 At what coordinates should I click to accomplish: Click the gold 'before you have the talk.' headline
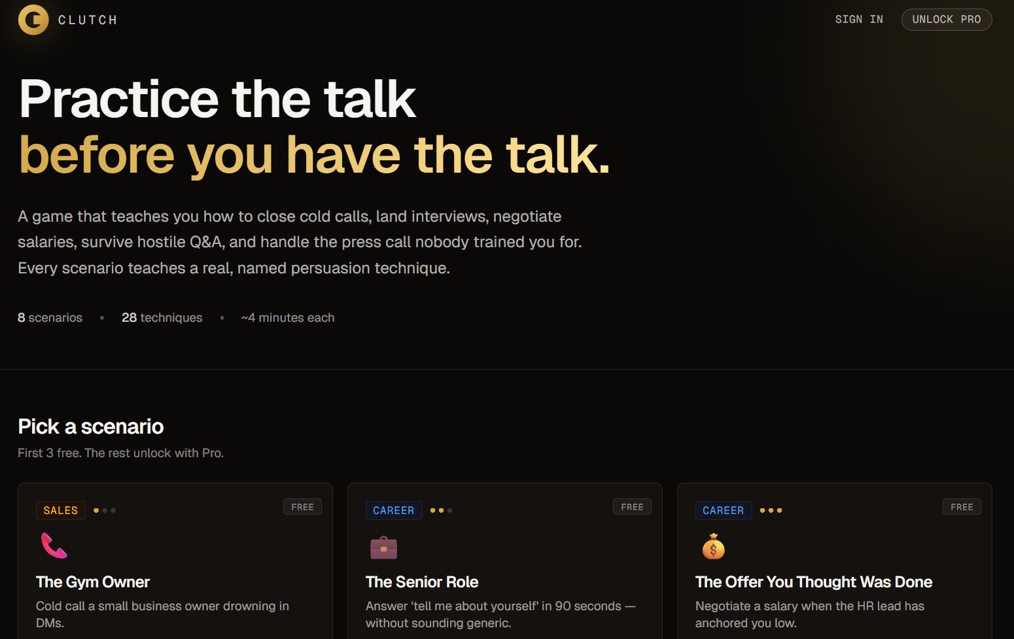315,156
